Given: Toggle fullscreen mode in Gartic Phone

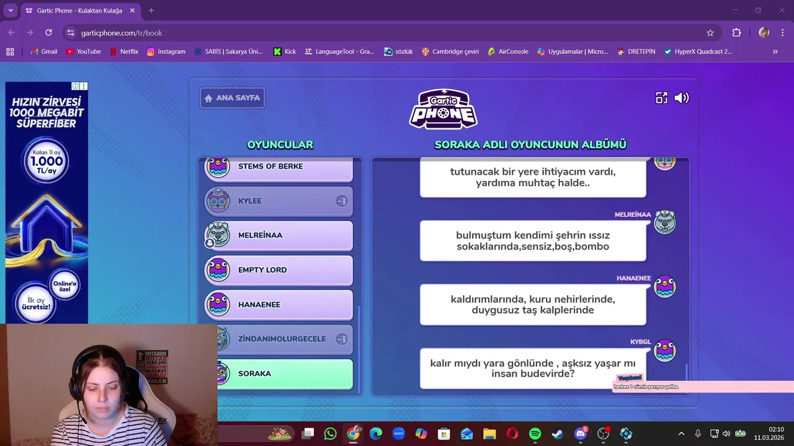Looking at the screenshot, I should (661, 98).
